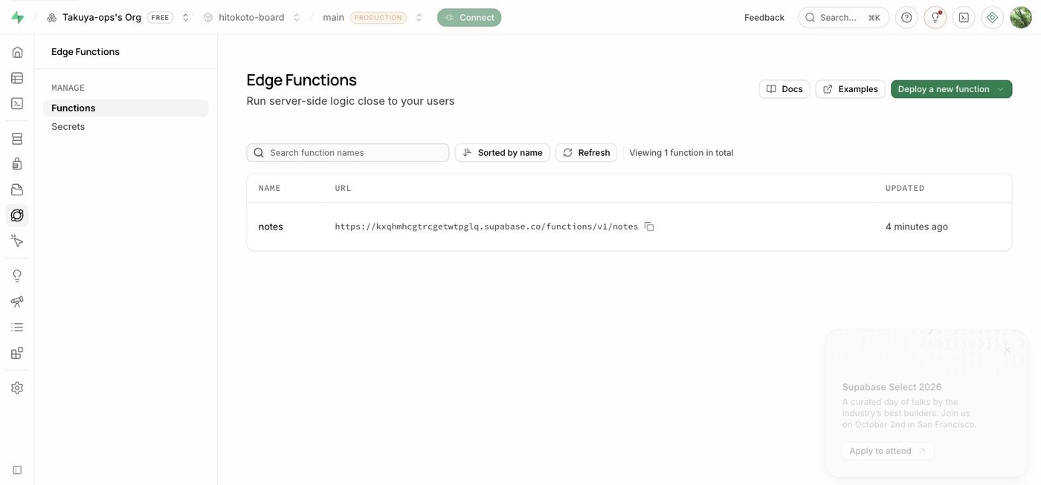This screenshot has width=1041, height=485.
Task: Click Viewing 1 function in total text
Action: click(x=681, y=152)
